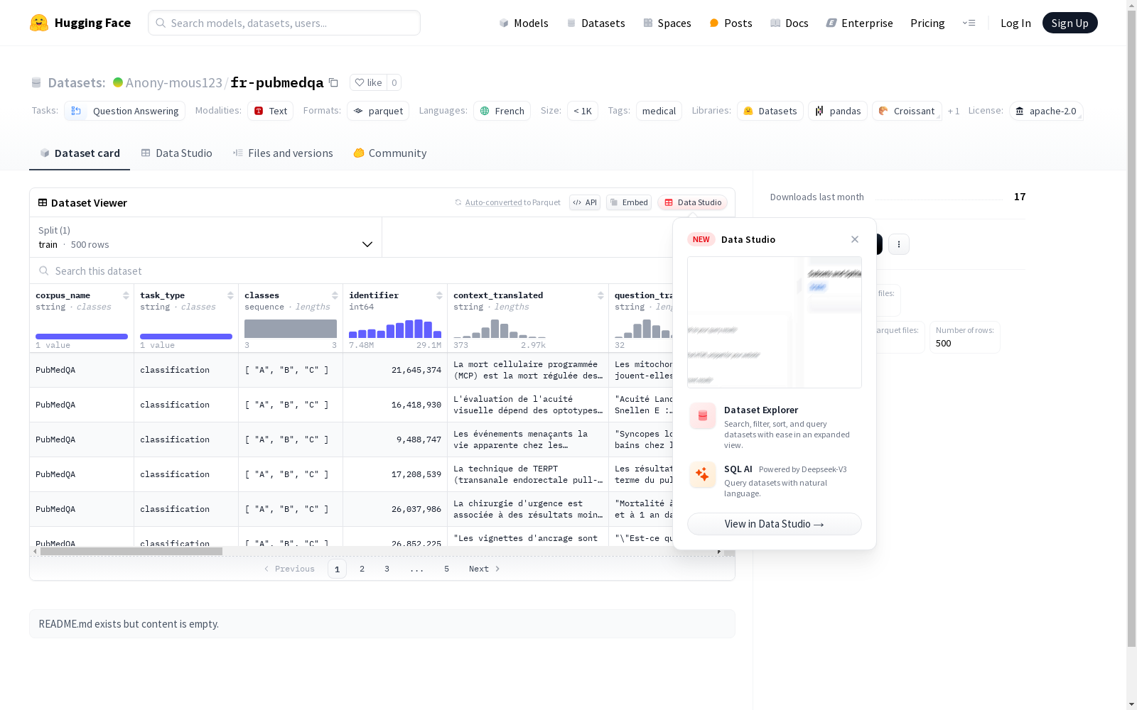The image size is (1137, 710).
Task: Click the Croissant library tag
Action: click(907, 111)
